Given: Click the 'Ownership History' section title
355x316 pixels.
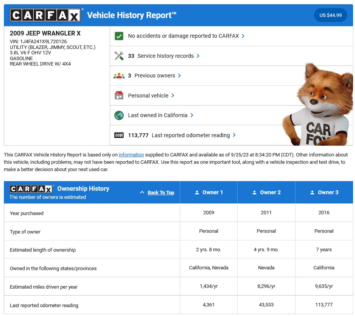Looking at the screenshot, I should (x=83, y=188).
